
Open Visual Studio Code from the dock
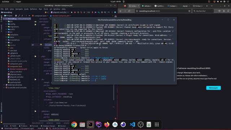132,124
